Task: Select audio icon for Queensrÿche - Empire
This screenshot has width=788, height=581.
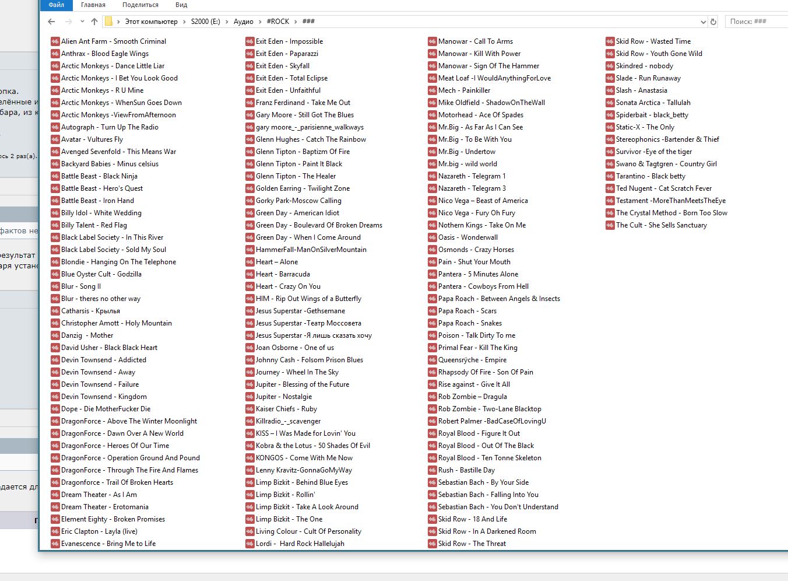Action: [432, 360]
